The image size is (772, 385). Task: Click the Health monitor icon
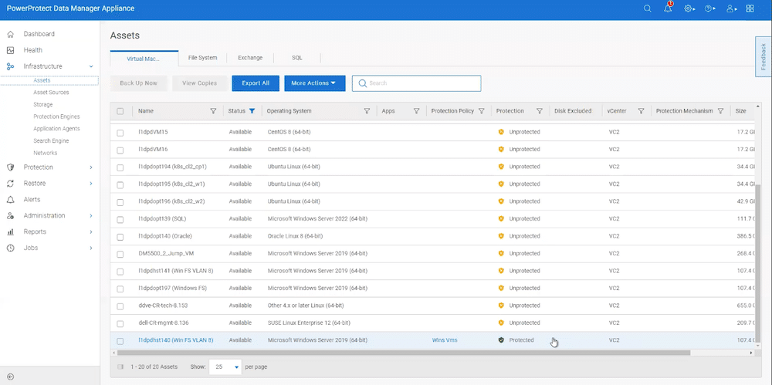pos(10,50)
